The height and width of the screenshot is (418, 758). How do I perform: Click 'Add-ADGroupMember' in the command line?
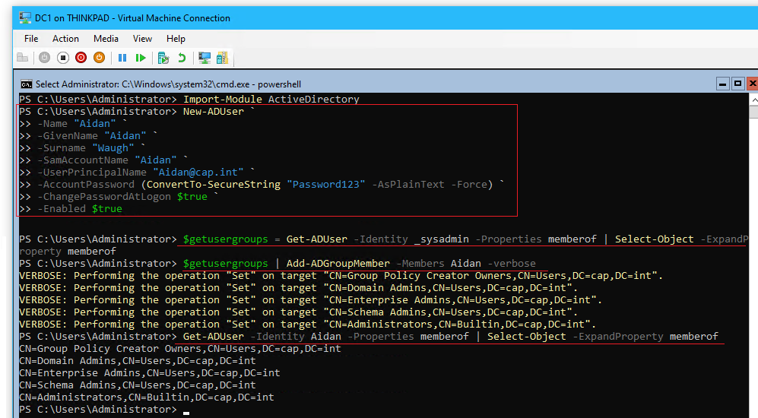point(338,264)
